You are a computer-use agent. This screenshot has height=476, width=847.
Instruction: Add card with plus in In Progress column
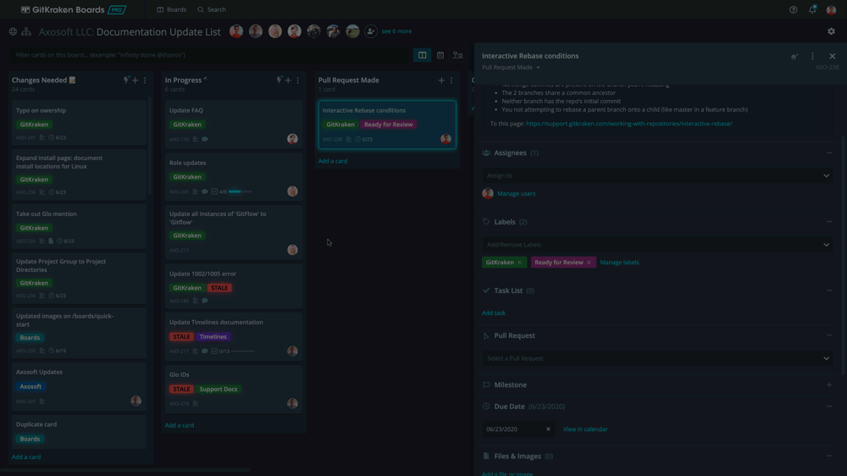click(x=289, y=80)
